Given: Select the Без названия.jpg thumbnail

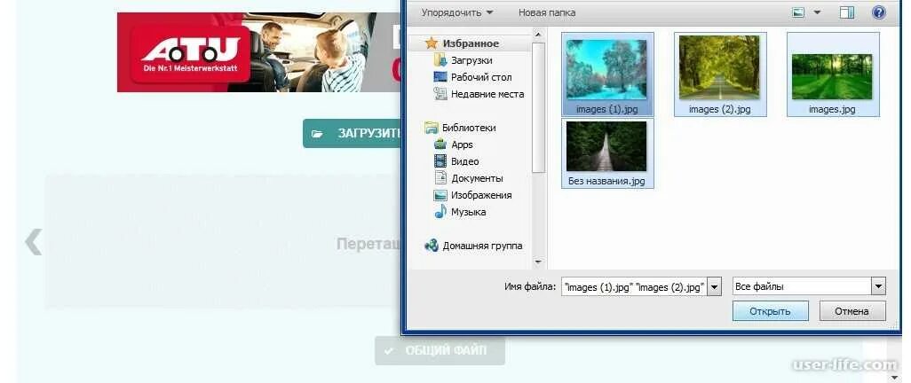Looking at the screenshot, I should point(607,153).
